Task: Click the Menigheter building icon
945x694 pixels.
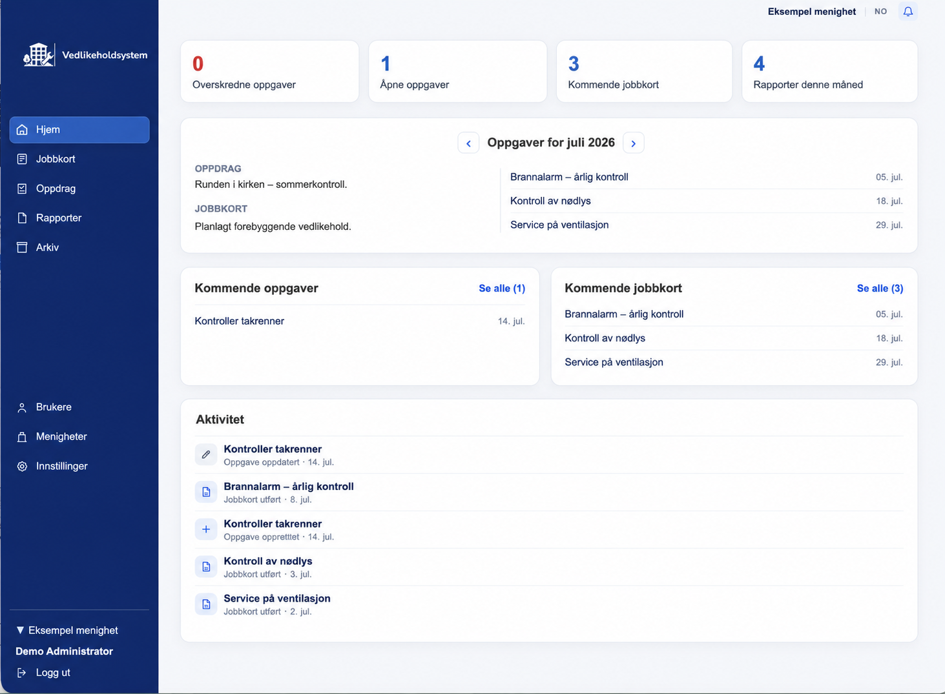Action: [x=22, y=436]
